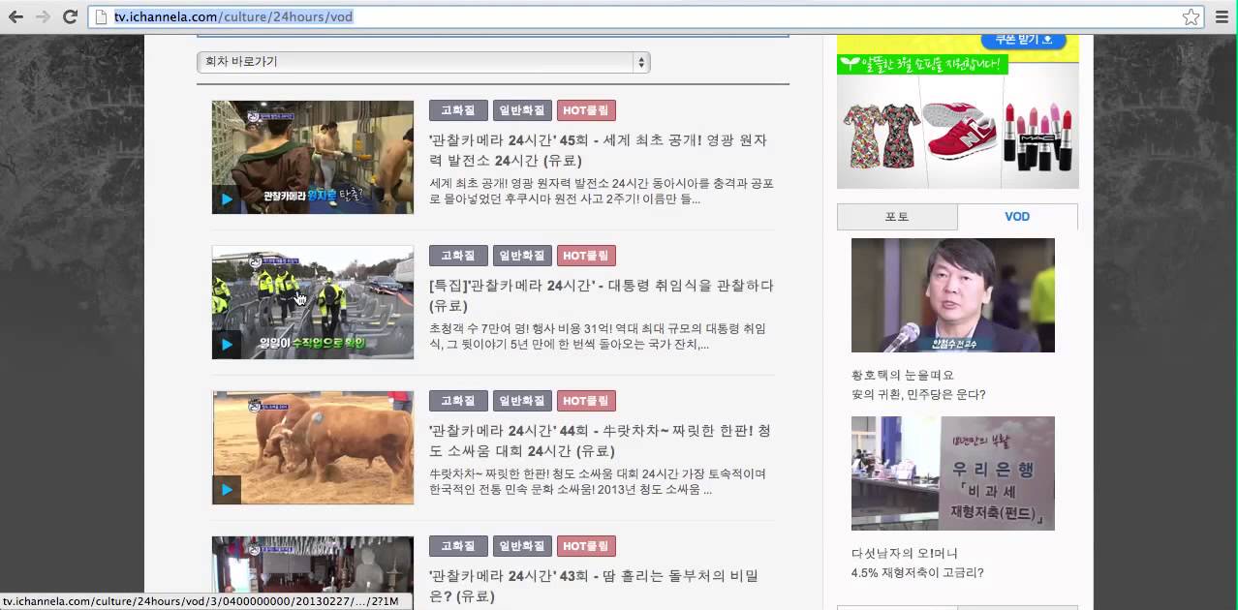The width and height of the screenshot is (1238, 610).
Task: Open the 안철수 video thumbnail
Action: click(x=953, y=295)
